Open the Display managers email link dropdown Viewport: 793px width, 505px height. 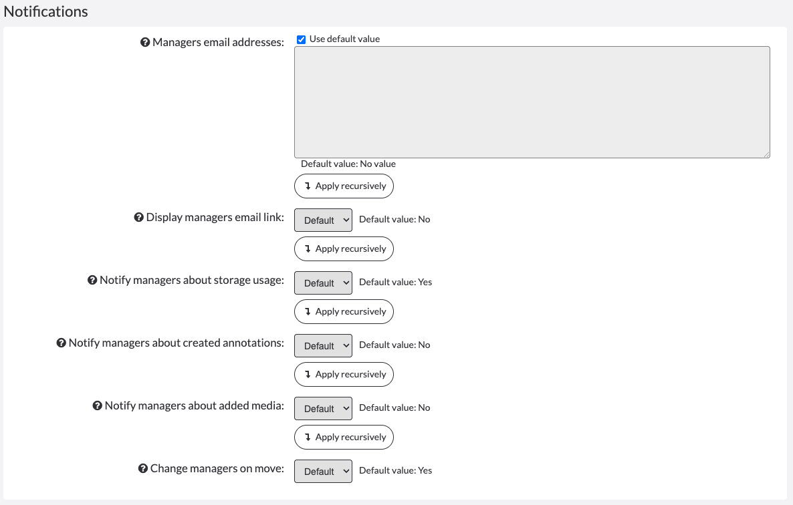coord(323,220)
